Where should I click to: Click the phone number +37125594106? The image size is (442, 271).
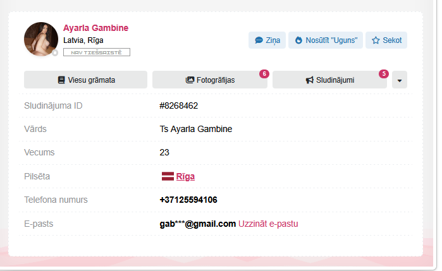(188, 200)
